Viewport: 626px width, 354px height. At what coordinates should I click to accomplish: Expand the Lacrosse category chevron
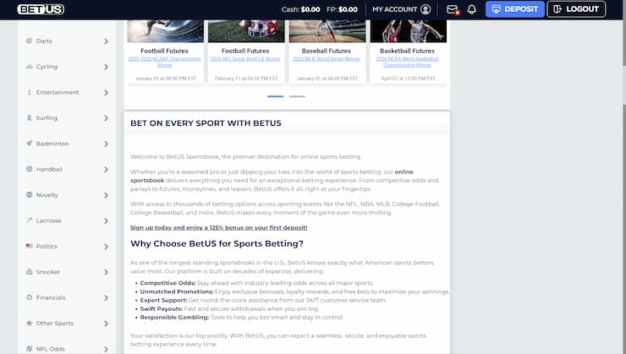107,221
